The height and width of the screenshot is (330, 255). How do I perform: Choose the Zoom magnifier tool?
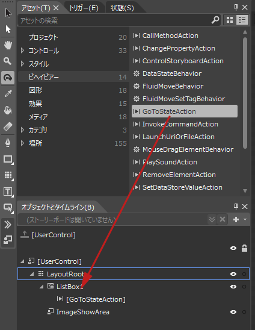pos(8,61)
